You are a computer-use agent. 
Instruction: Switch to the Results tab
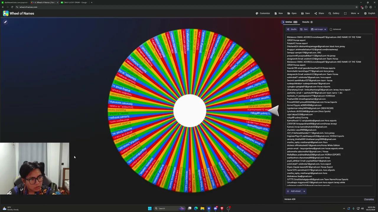point(307,22)
